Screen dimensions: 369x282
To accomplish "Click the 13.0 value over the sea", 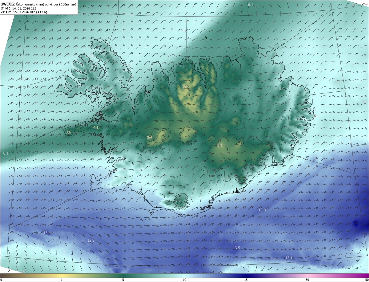I will (262, 210).
